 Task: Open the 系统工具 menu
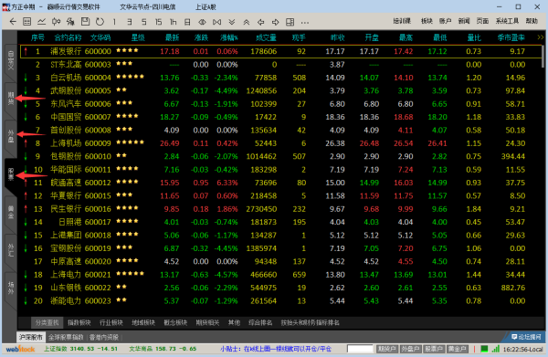coord(507,21)
